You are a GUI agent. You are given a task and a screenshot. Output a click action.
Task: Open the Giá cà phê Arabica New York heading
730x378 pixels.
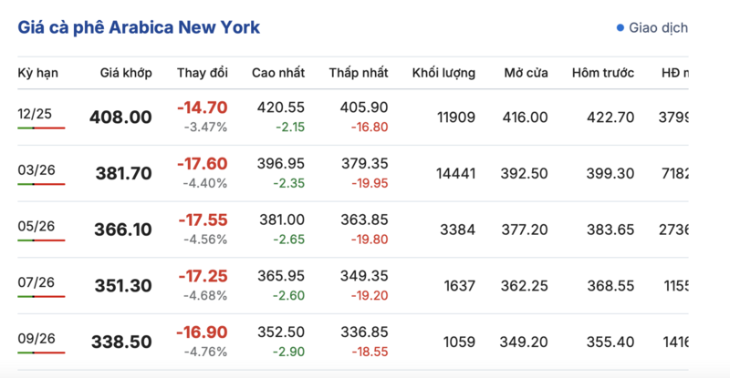pos(139,28)
